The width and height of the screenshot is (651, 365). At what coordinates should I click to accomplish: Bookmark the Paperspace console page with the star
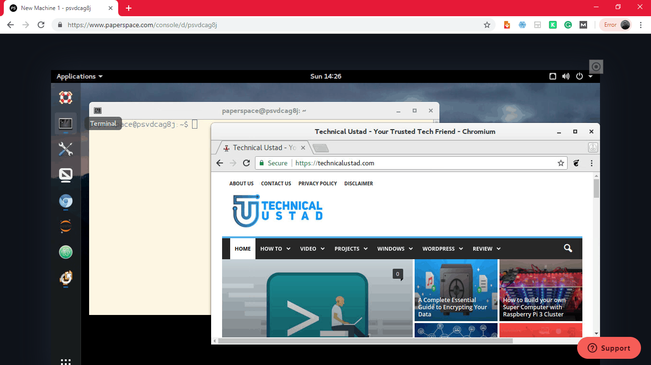click(x=487, y=25)
